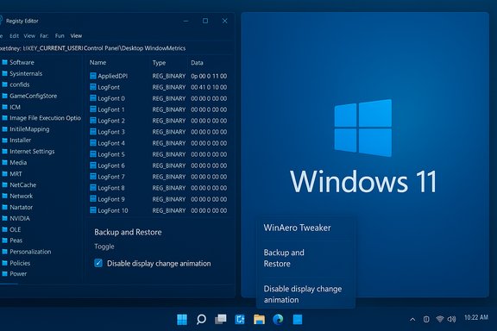The height and width of the screenshot is (331, 497).
Task: Select the LogFont 4 value icon
Action: (93, 143)
